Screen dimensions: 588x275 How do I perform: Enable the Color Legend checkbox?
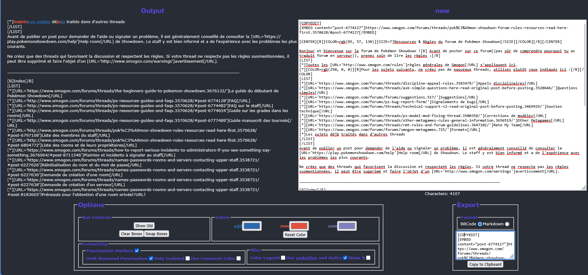pyautogui.click(x=283, y=258)
